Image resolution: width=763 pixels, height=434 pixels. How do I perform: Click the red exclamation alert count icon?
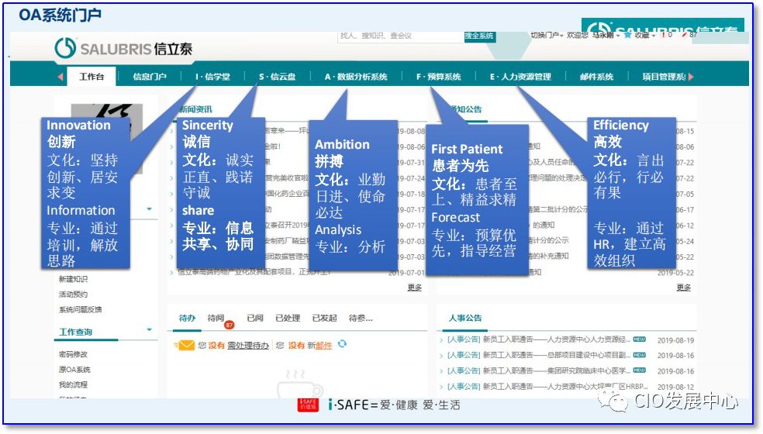pyautogui.click(x=663, y=35)
